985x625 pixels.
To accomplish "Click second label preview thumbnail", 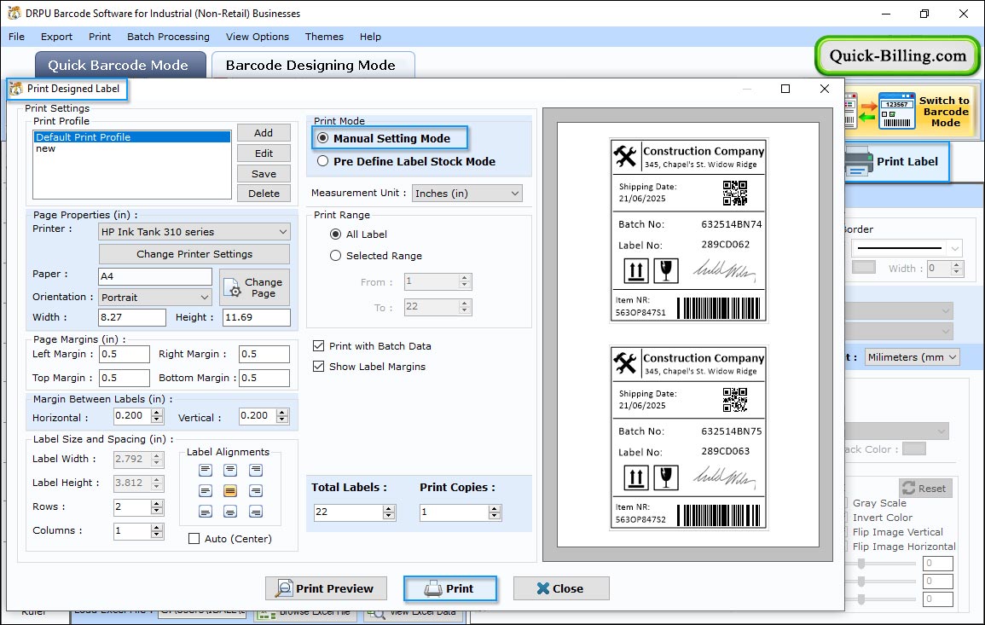I will tap(688, 437).
